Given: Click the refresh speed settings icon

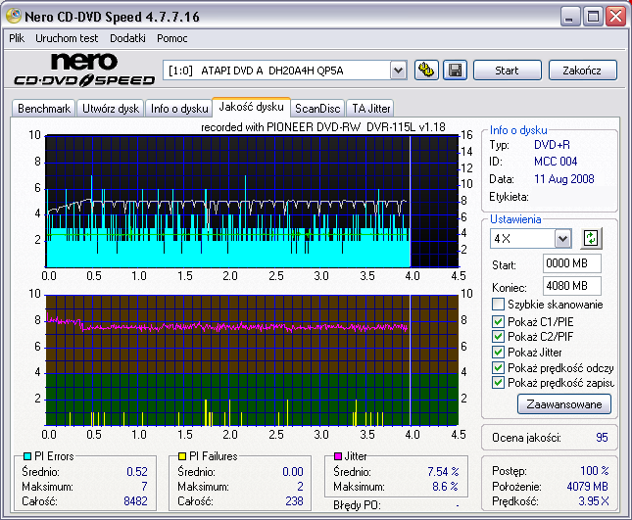Looking at the screenshot, I should [591, 238].
